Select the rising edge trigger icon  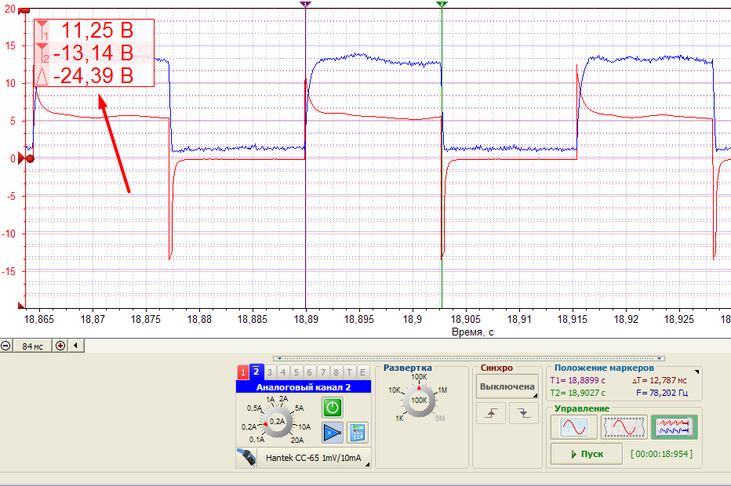491,413
